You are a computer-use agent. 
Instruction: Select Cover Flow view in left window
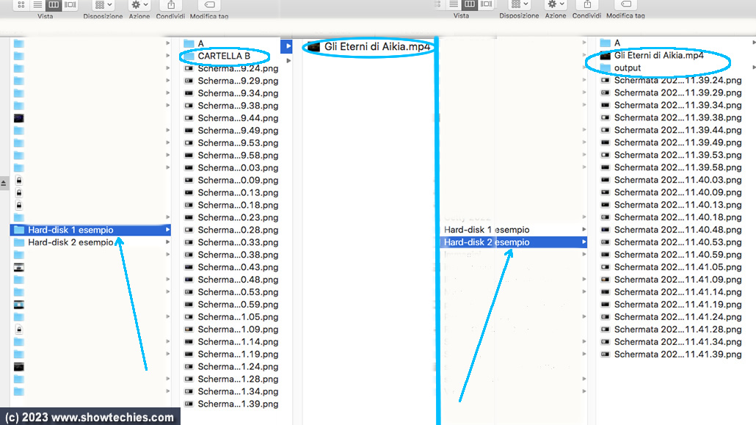click(70, 5)
